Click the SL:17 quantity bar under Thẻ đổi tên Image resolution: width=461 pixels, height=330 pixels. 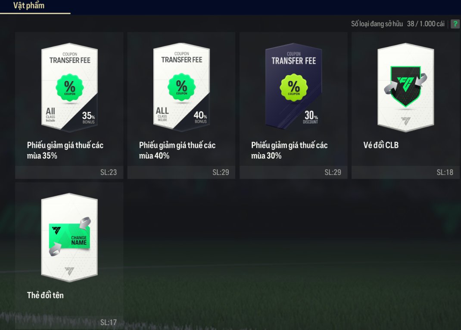point(69,322)
